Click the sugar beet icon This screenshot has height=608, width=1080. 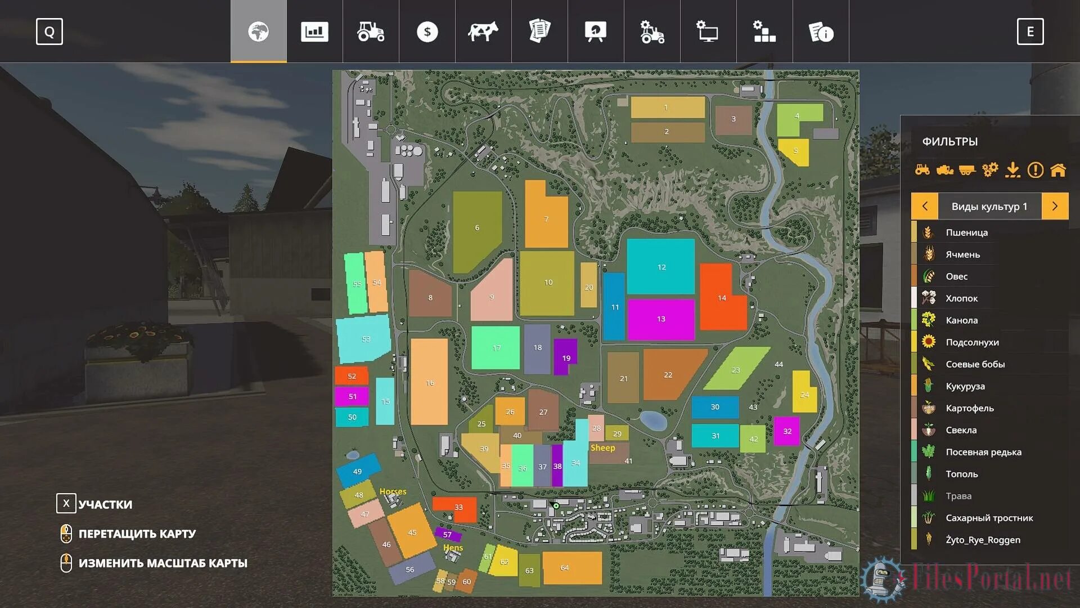(929, 430)
